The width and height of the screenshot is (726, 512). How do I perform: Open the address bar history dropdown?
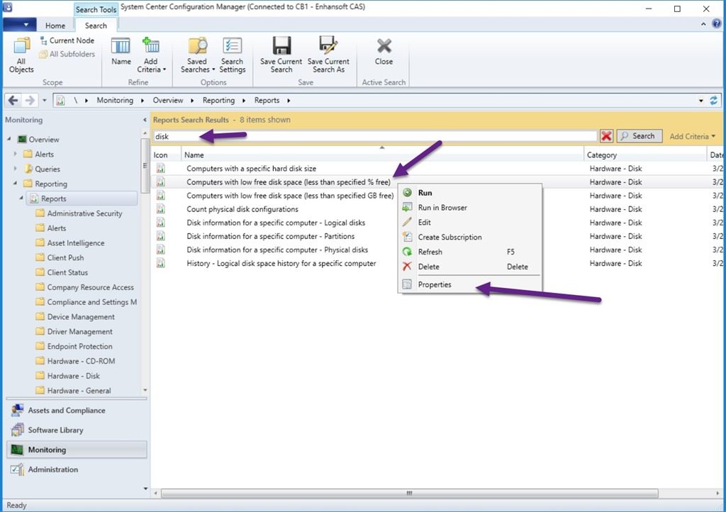701,101
